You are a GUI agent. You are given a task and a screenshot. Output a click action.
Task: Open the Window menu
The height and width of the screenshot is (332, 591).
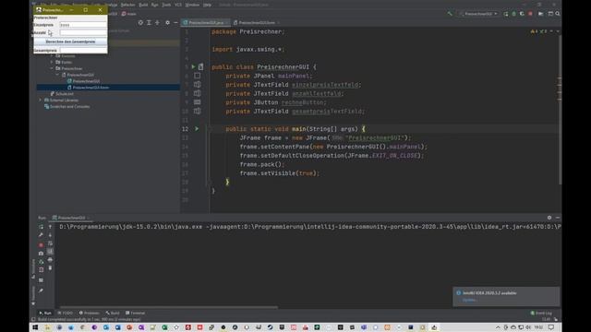click(192, 5)
